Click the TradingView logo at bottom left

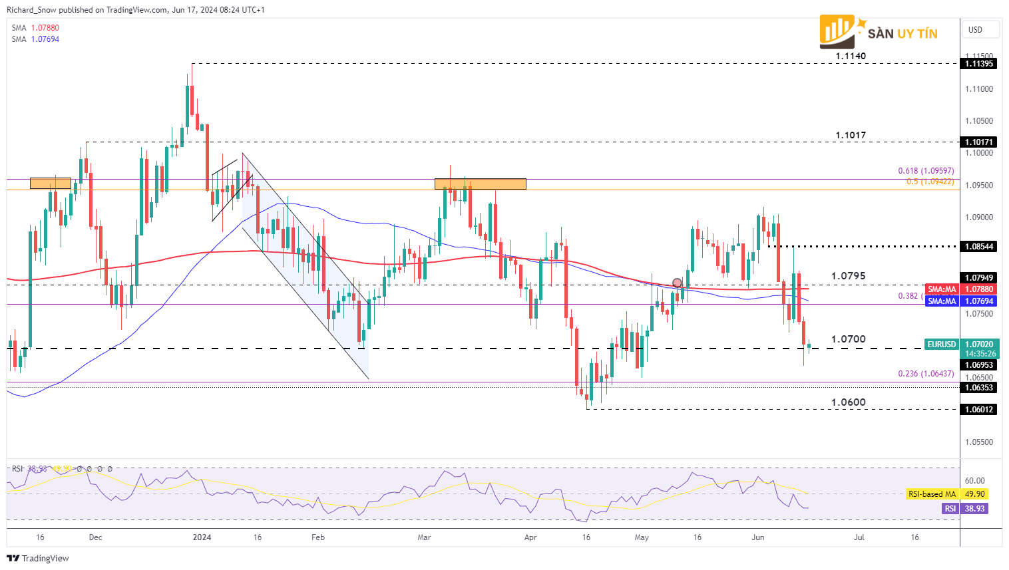39,558
